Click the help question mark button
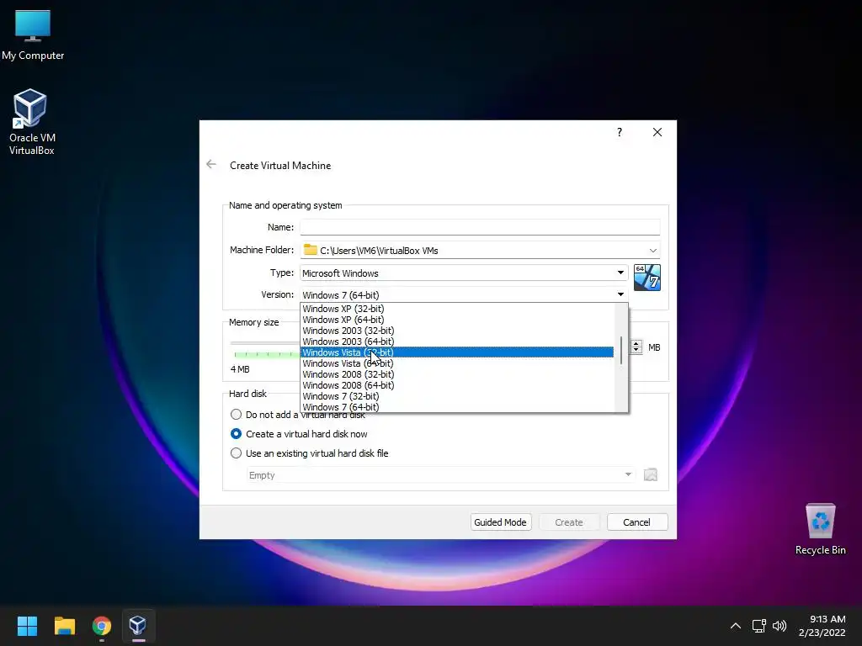 tap(620, 132)
